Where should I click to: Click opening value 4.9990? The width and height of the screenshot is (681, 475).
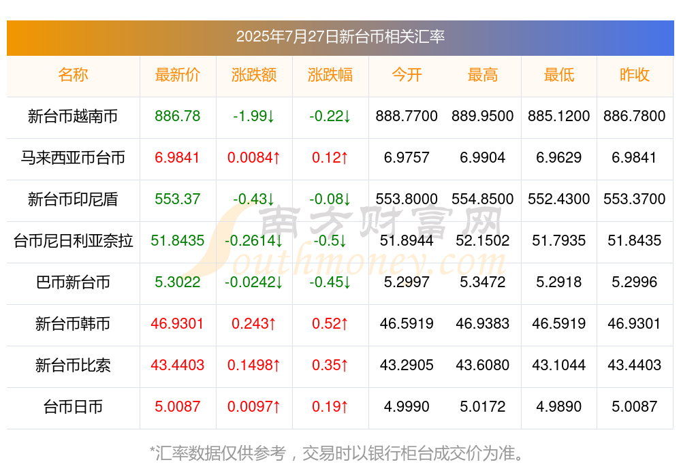[407, 407]
